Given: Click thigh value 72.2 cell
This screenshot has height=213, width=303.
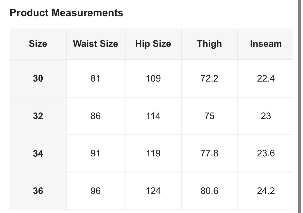Looking at the screenshot, I should tap(209, 78).
